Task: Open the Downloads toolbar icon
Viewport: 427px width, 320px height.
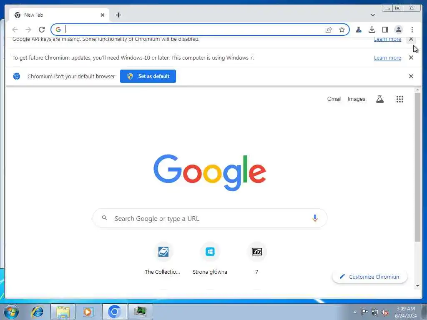Action: [x=372, y=30]
